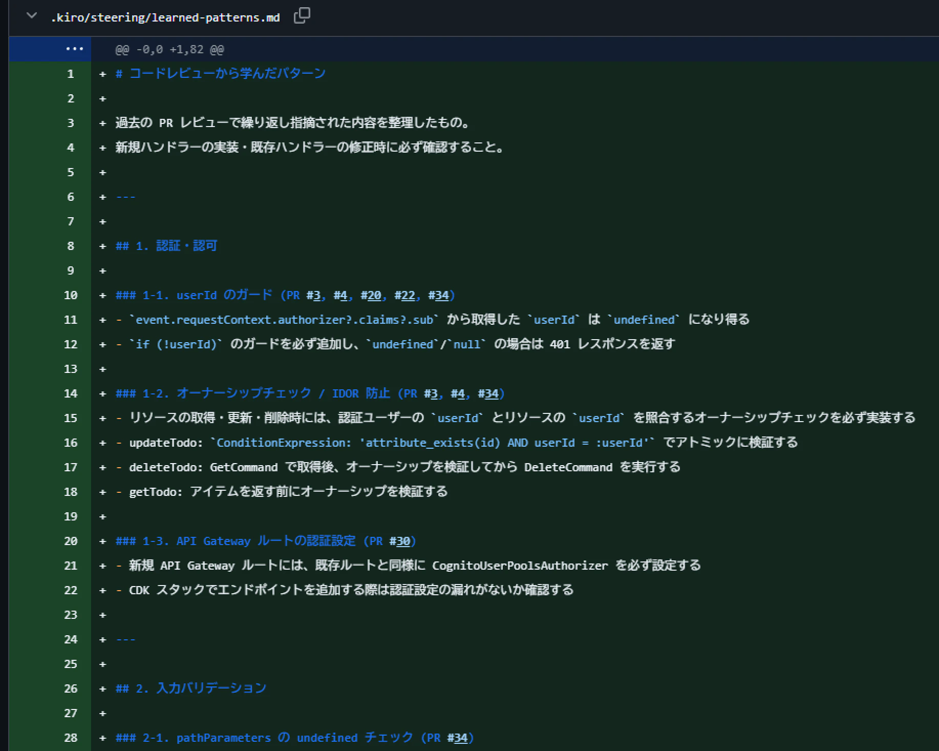Screen dimensions: 939x751
Task: Select the hunk header @@ -0,0 +1,82 @@
Action: [169, 50]
